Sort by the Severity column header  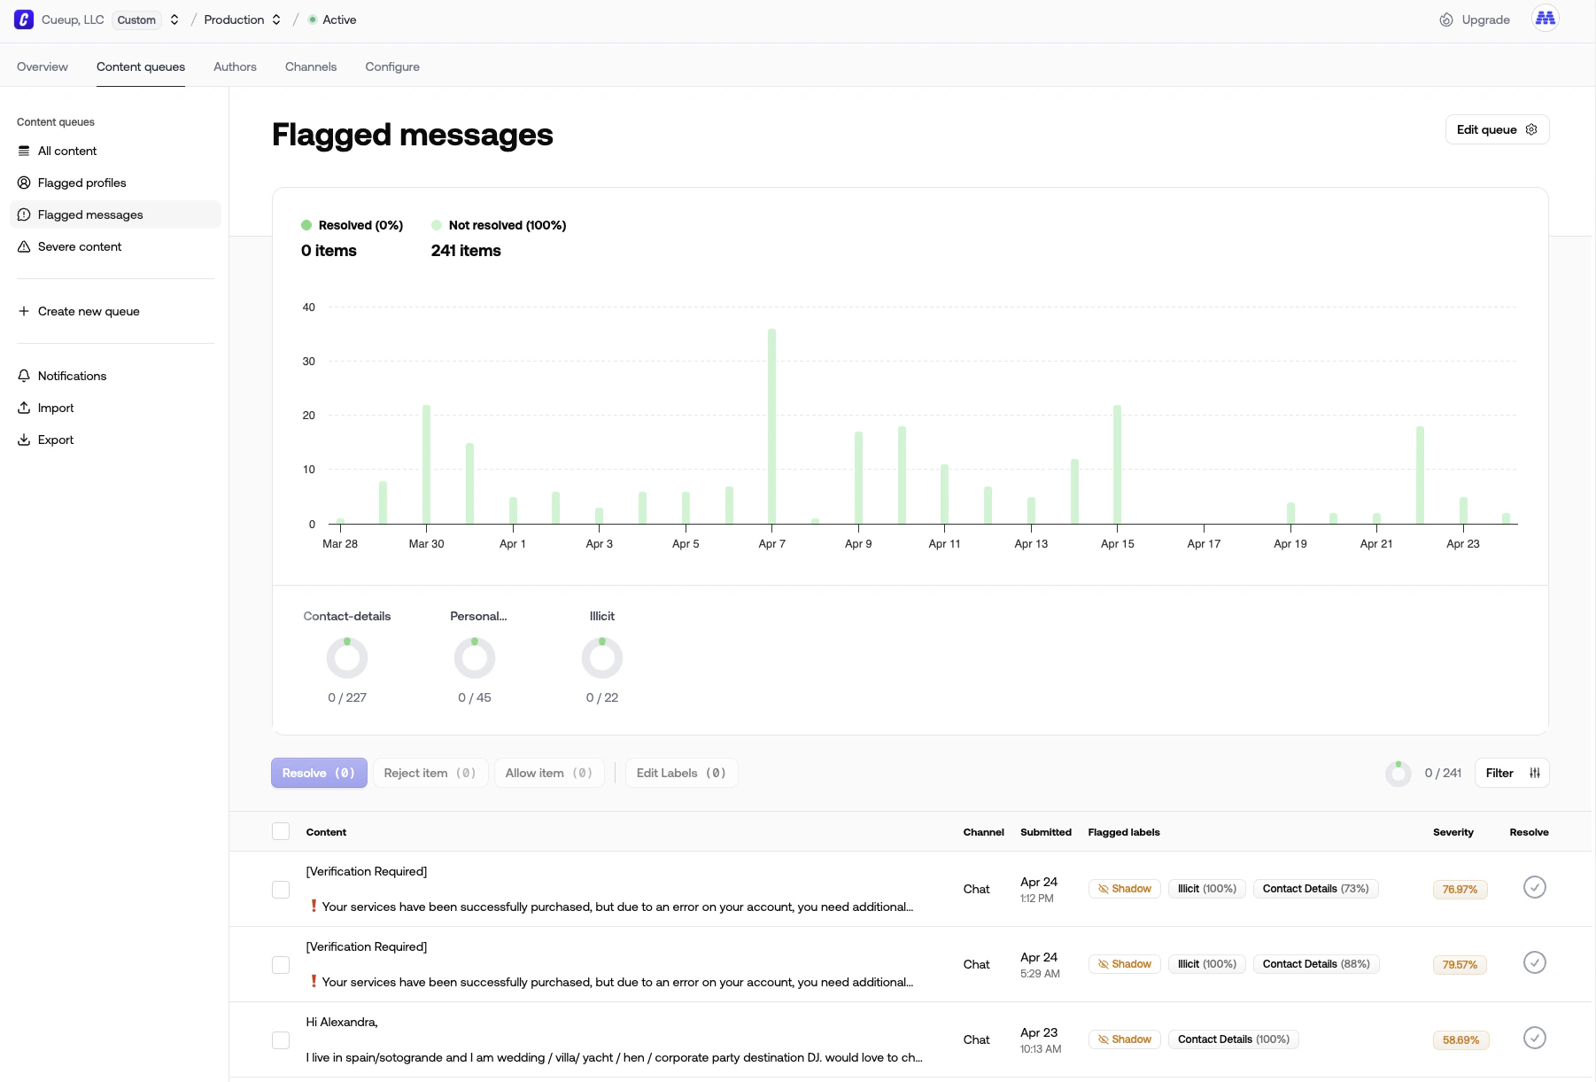click(1453, 832)
